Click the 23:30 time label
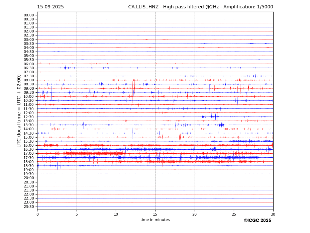The height and width of the screenshot is (233, 310). pos(29,207)
